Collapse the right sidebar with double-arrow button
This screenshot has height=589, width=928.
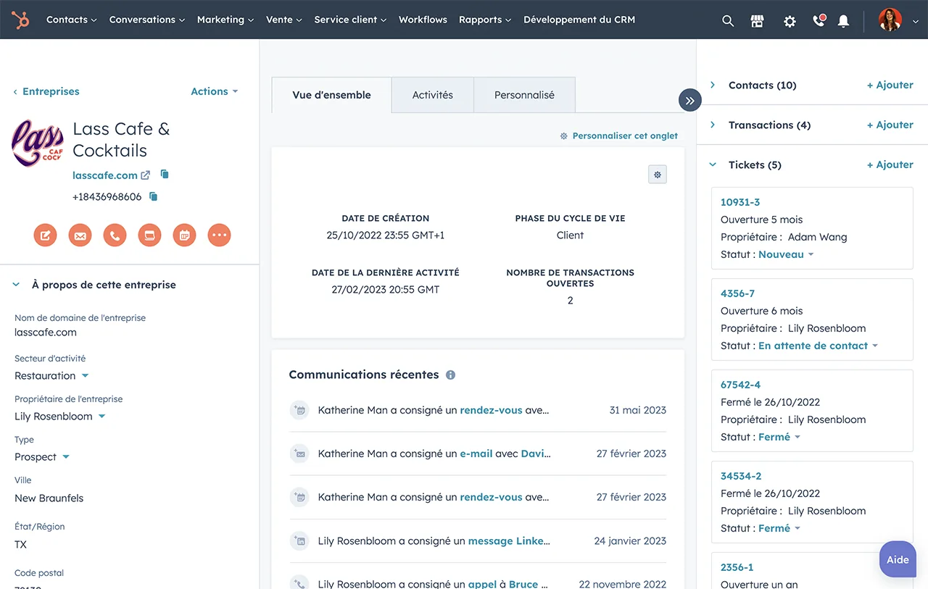[x=689, y=100]
